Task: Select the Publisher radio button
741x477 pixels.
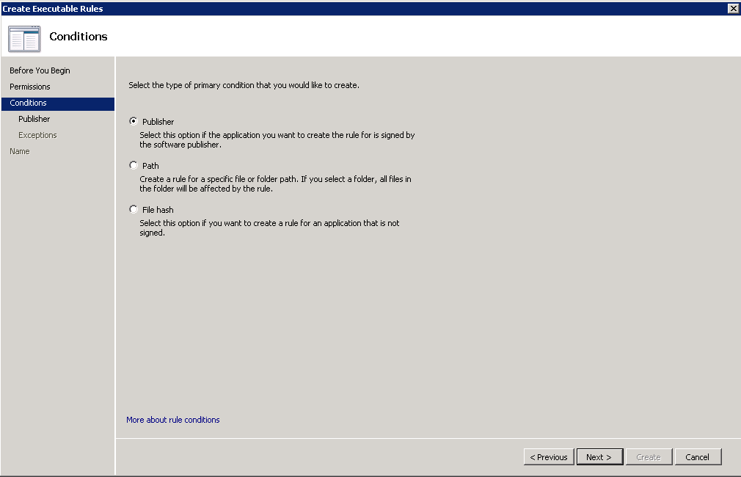Action: [134, 121]
